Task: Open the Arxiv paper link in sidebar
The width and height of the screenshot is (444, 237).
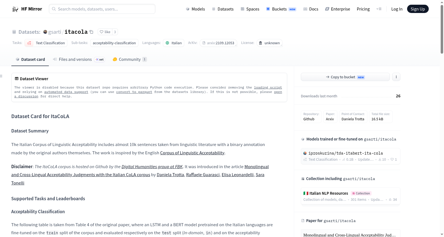Action: pyautogui.click(x=330, y=117)
